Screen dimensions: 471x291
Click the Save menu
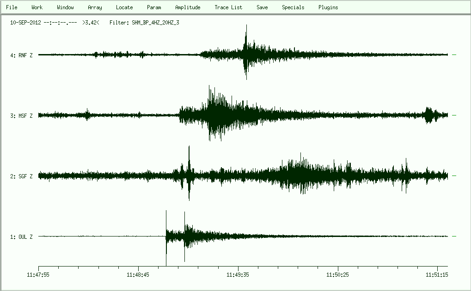pyautogui.click(x=262, y=7)
